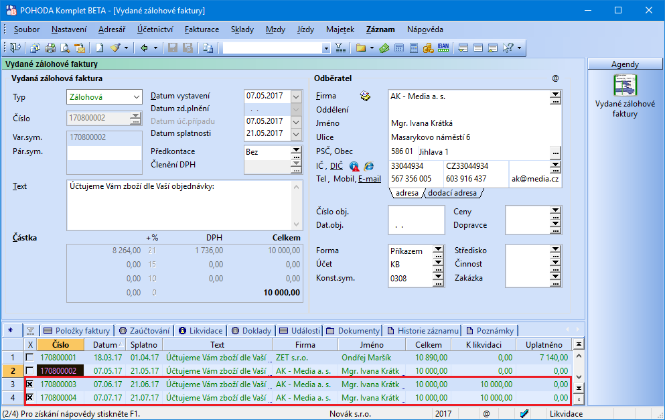Check the X box for invoice 170800001
Image resolution: width=665 pixels, height=420 pixels.
point(29,358)
